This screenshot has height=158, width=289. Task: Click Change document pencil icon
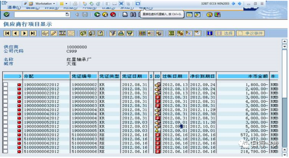(54, 33)
